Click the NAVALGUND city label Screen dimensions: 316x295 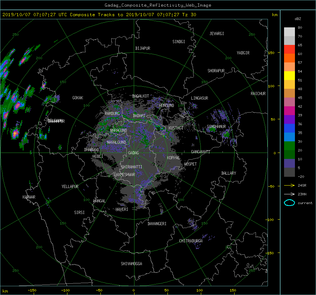pyautogui.click(x=116, y=142)
